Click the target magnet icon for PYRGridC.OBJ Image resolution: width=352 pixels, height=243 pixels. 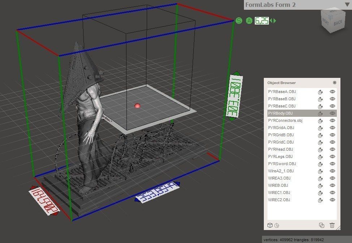(x=320, y=142)
